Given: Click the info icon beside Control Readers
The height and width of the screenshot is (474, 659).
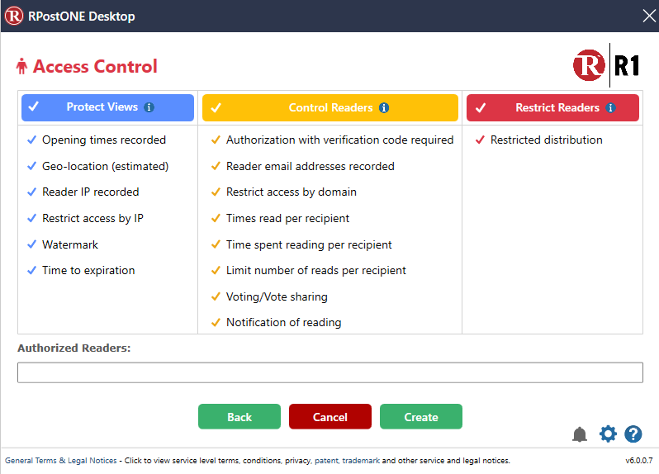Looking at the screenshot, I should point(384,108).
